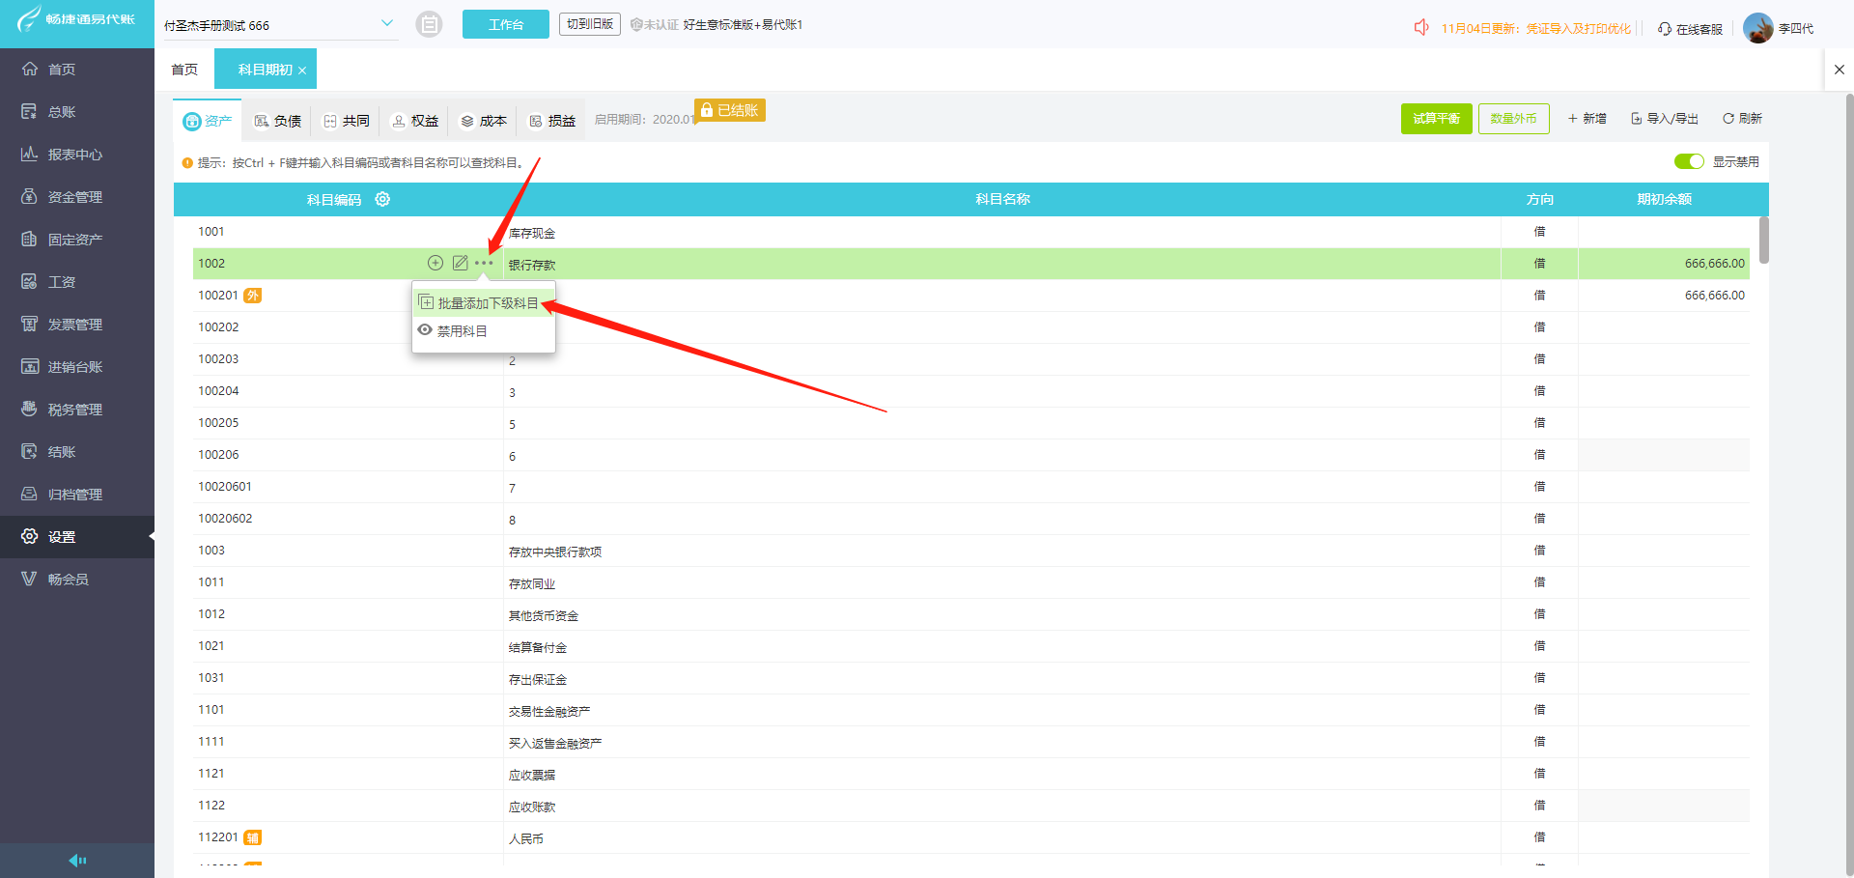Switch to the 资产 tab
This screenshot has width=1854, height=878.
coord(208,121)
